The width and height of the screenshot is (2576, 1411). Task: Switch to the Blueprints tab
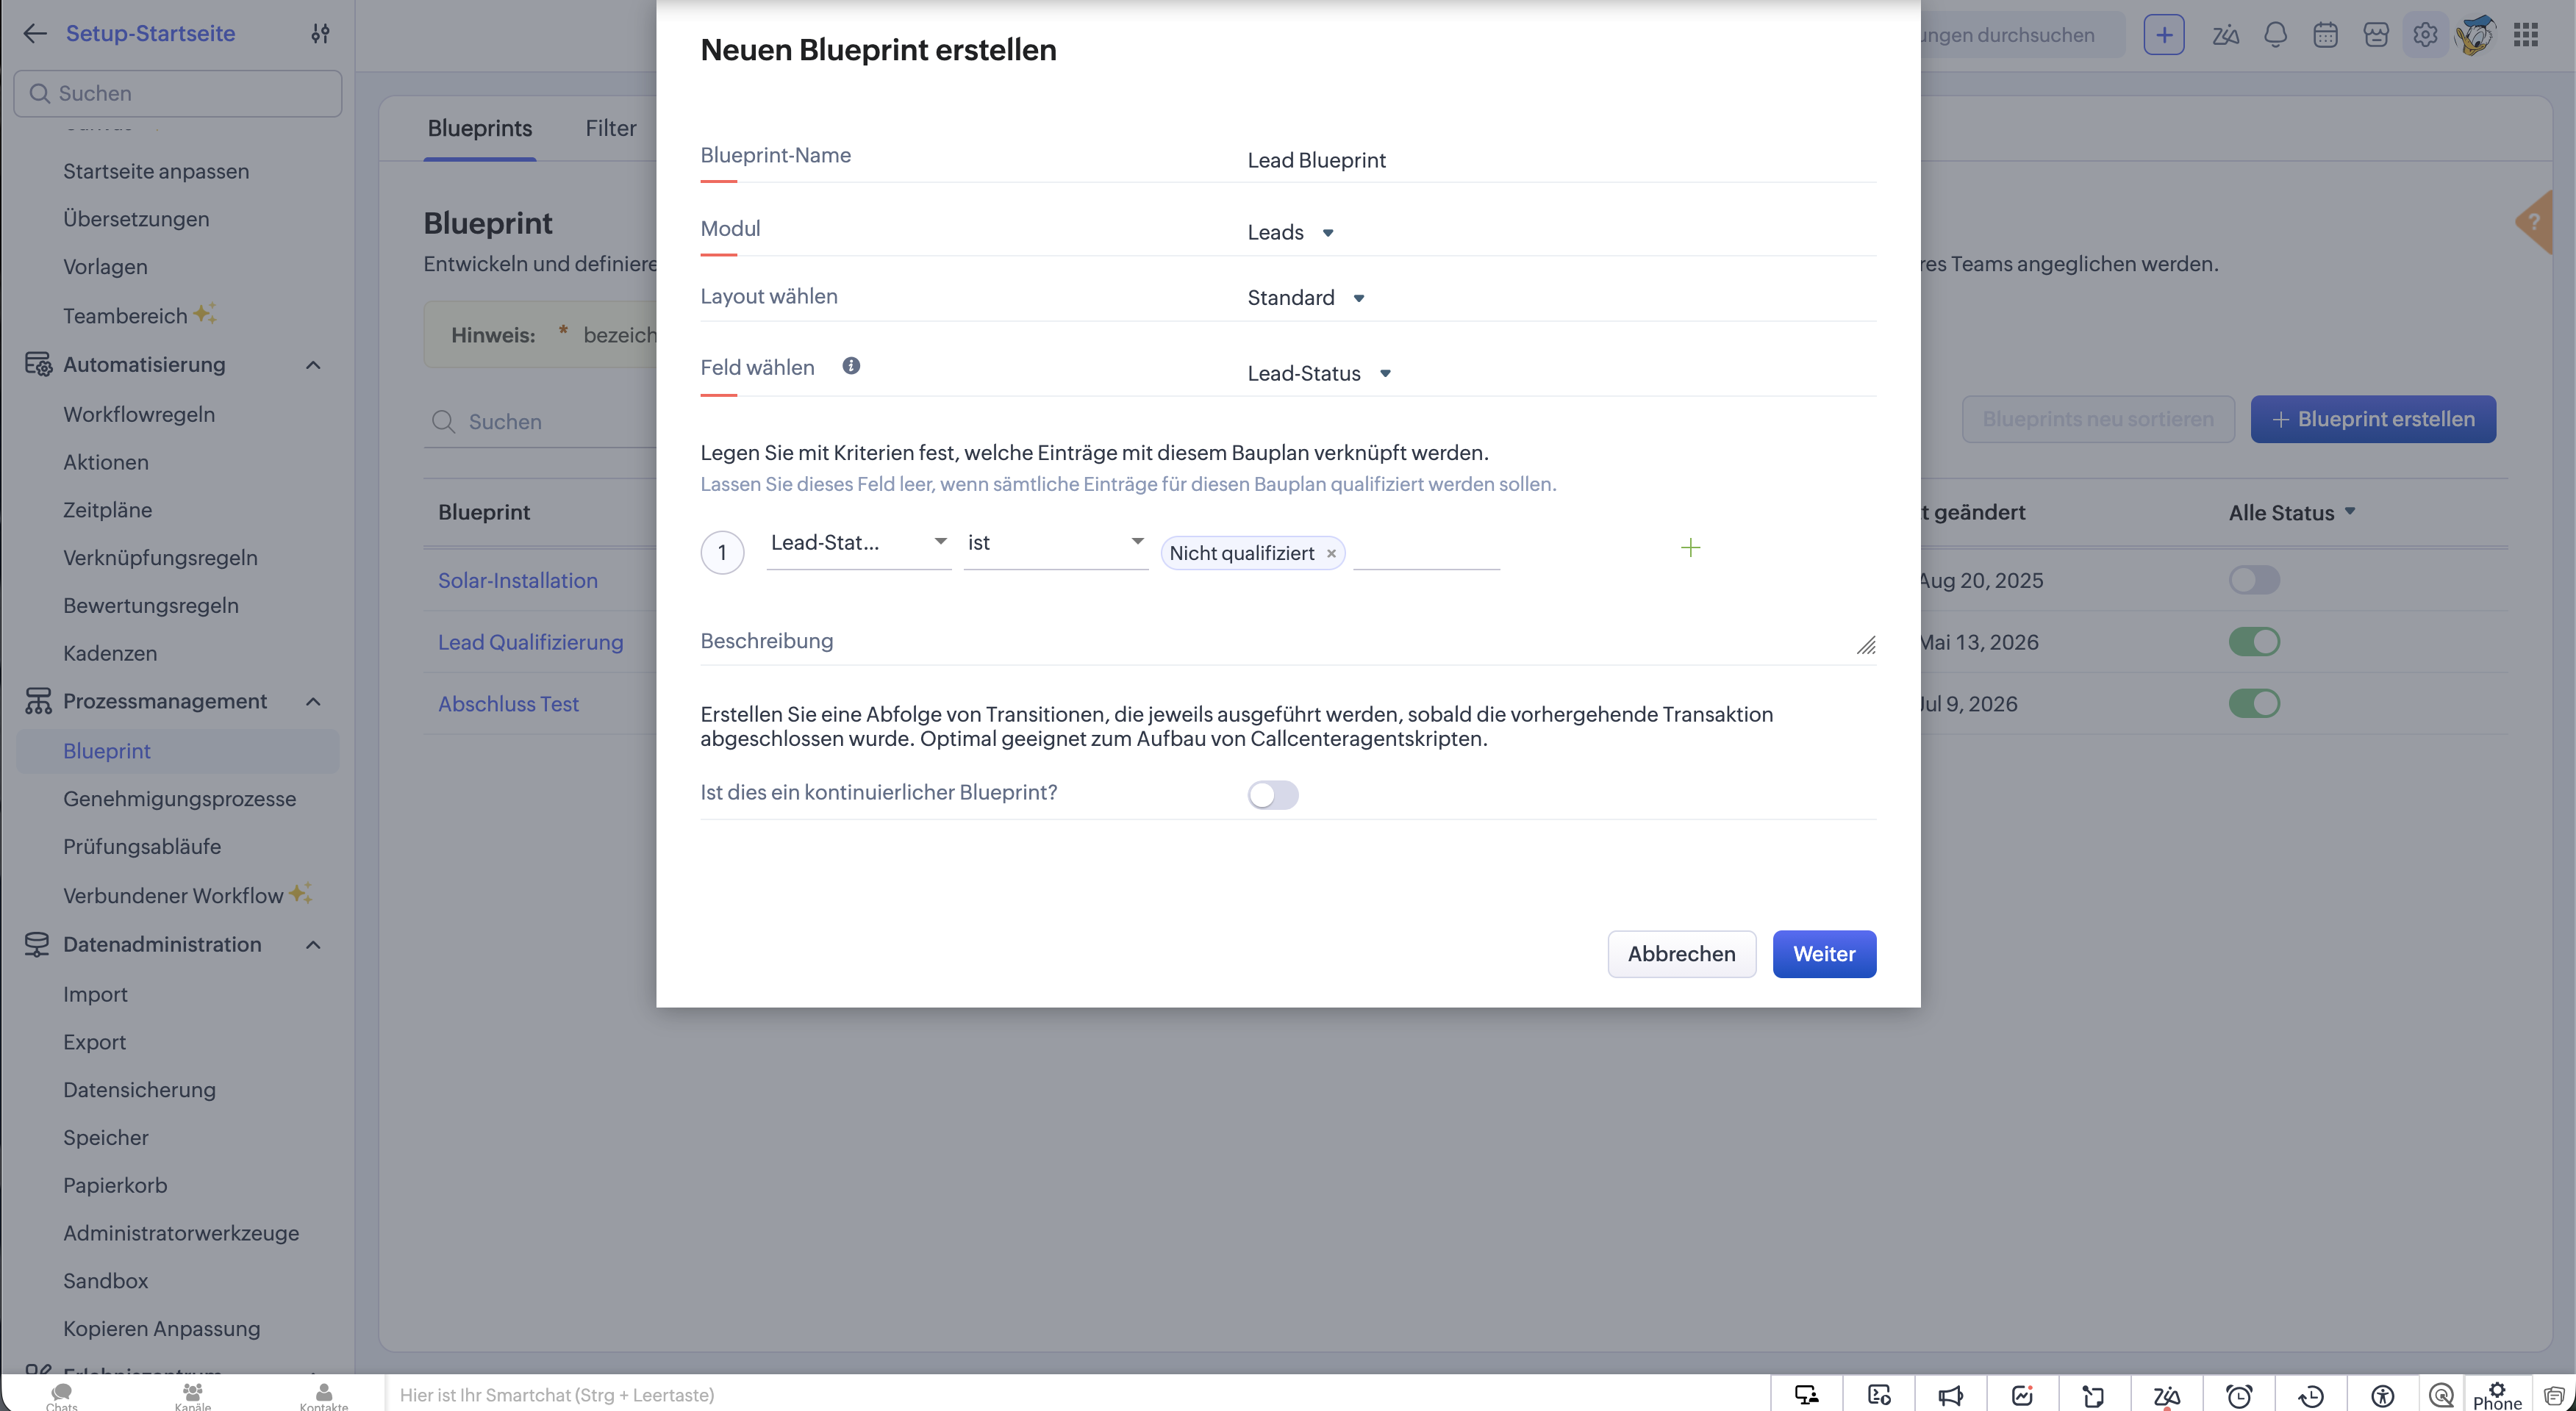coord(480,128)
